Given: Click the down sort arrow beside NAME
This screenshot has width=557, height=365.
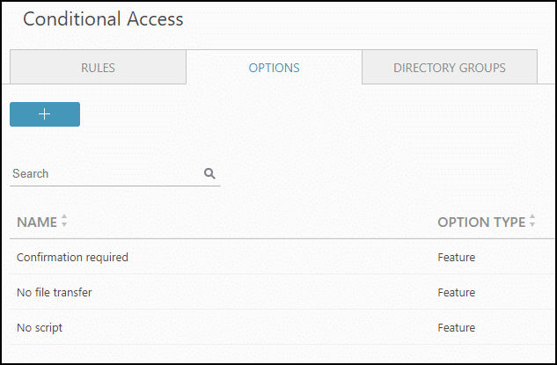Looking at the screenshot, I should pyautogui.click(x=64, y=224).
